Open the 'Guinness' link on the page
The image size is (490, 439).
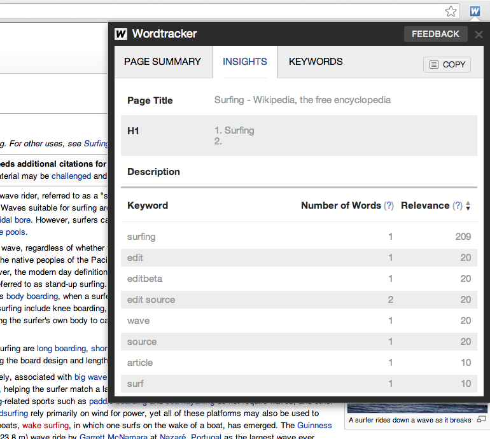pos(314,425)
